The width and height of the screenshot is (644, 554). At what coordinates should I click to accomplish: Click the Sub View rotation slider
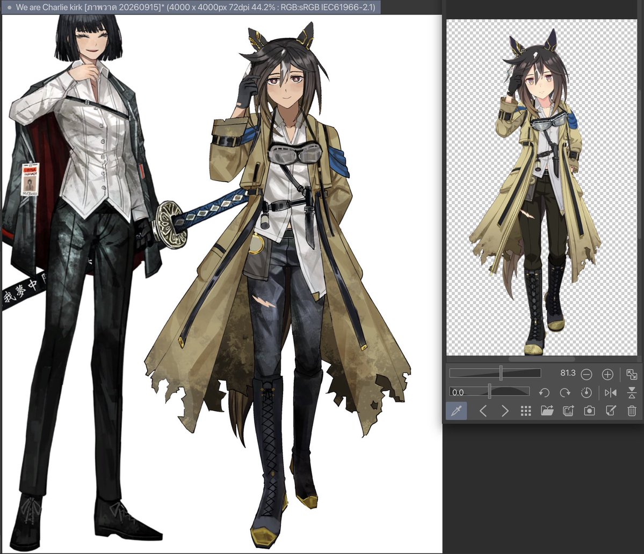point(489,392)
